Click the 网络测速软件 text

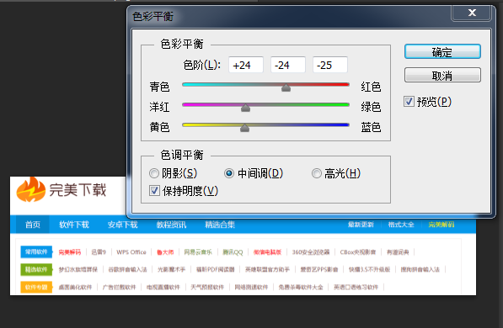tap(251, 287)
